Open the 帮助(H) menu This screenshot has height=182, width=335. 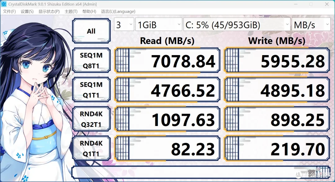pyautogui.click(x=89, y=11)
